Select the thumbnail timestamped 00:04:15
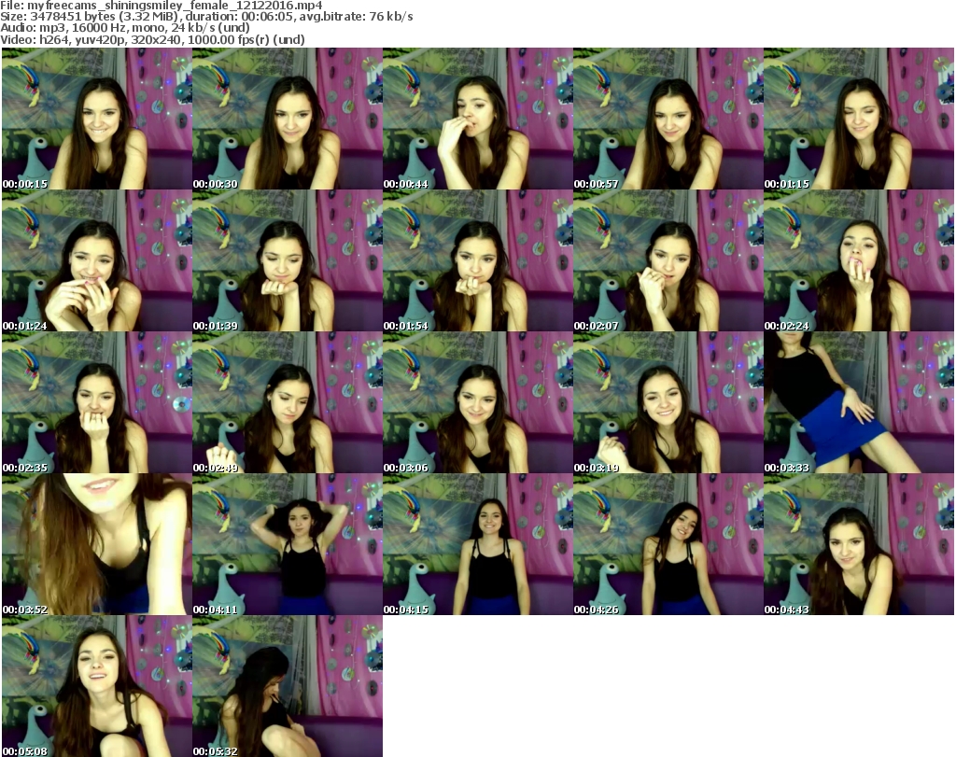Image resolution: width=956 pixels, height=757 pixels. pyautogui.click(x=477, y=543)
